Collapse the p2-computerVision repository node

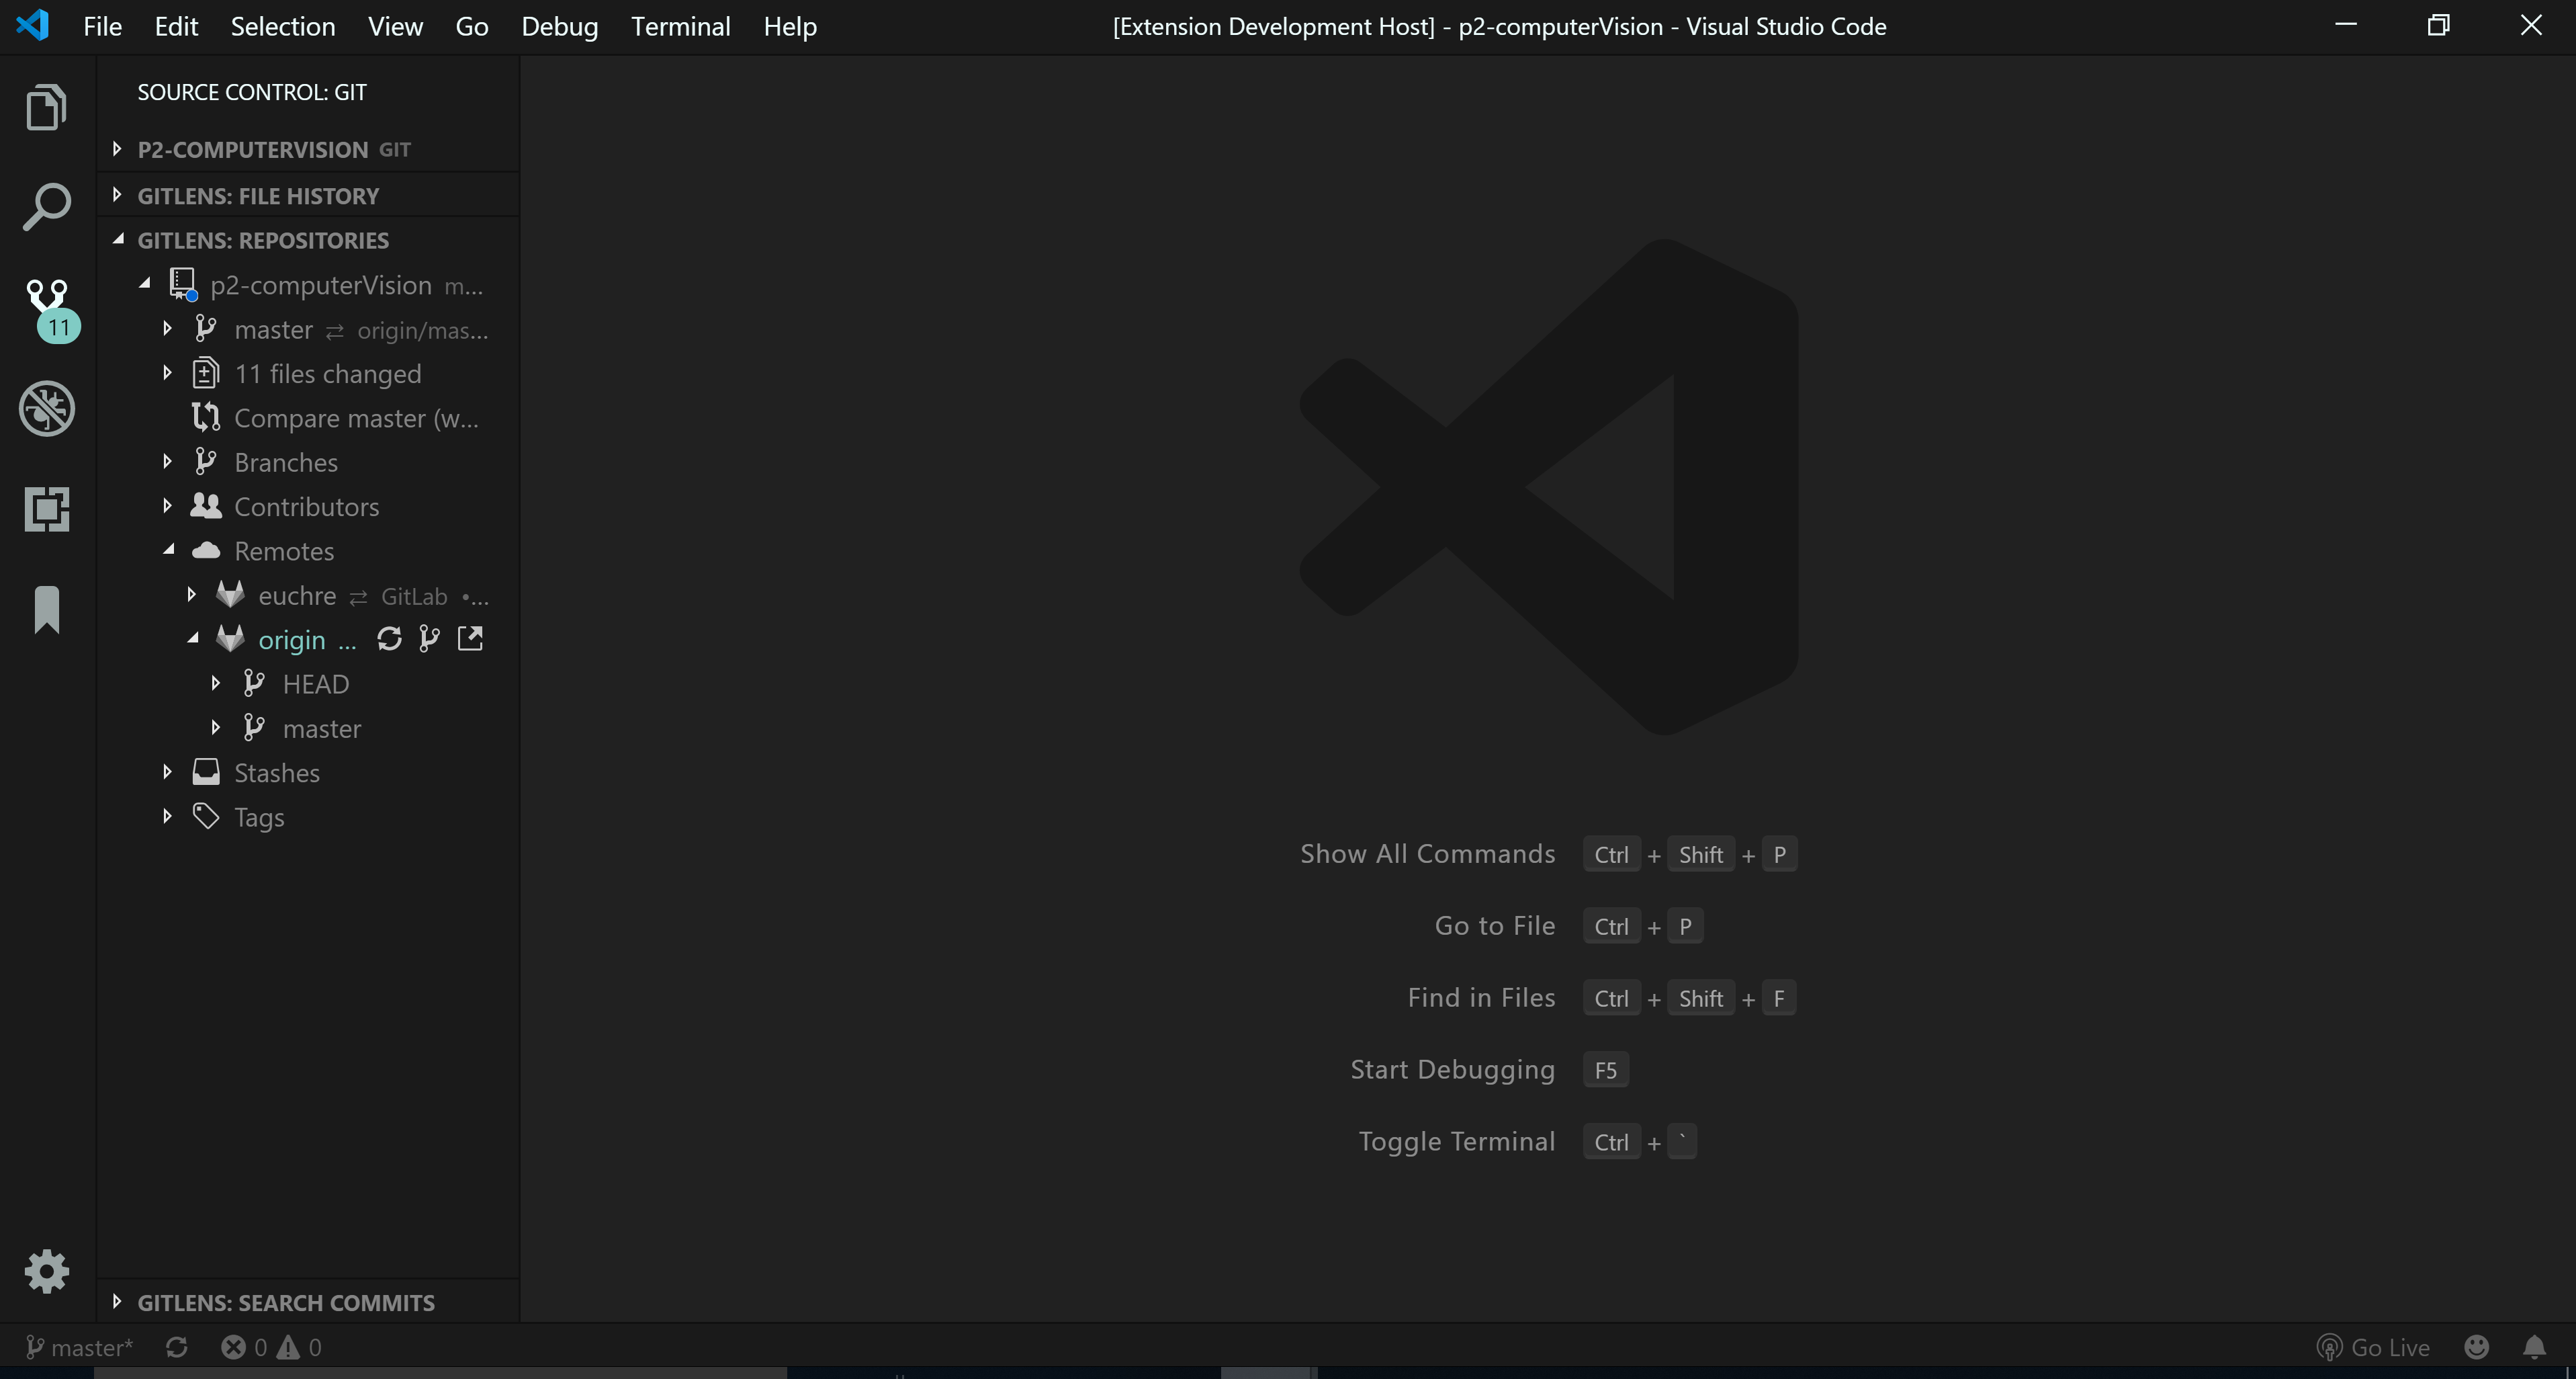pos(145,284)
